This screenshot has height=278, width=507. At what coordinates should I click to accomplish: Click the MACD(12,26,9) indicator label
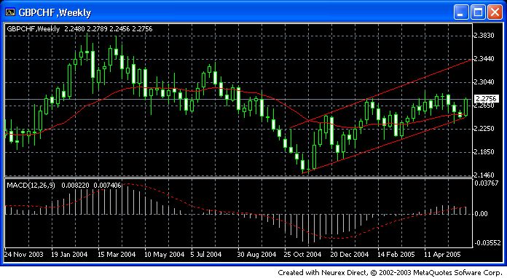[31, 186]
